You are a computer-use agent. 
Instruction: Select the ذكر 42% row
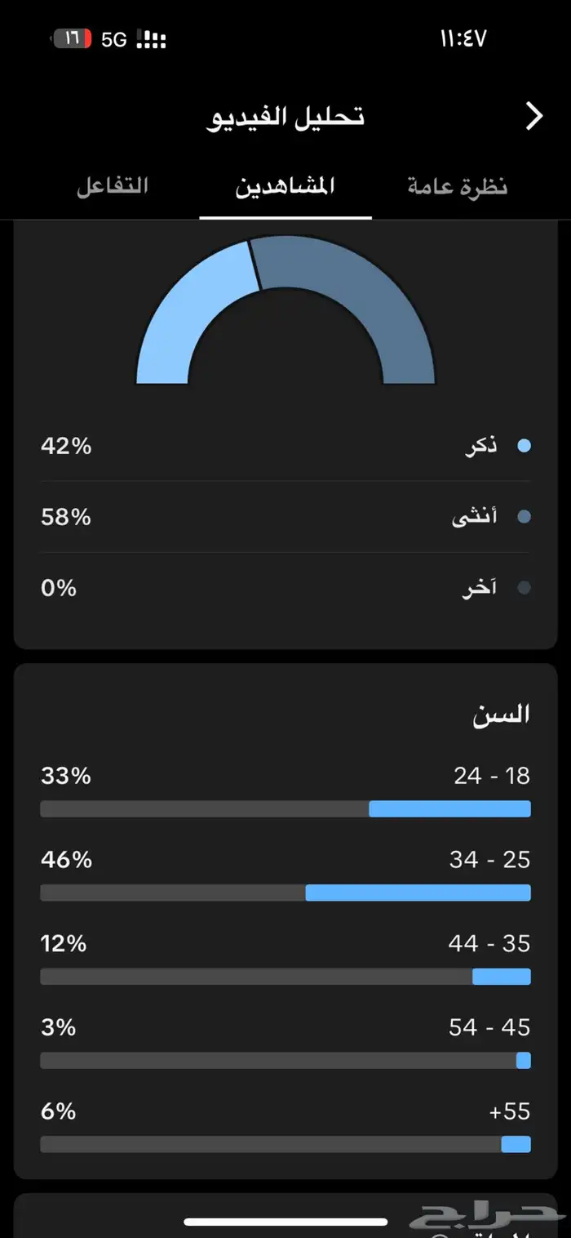(x=285, y=446)
